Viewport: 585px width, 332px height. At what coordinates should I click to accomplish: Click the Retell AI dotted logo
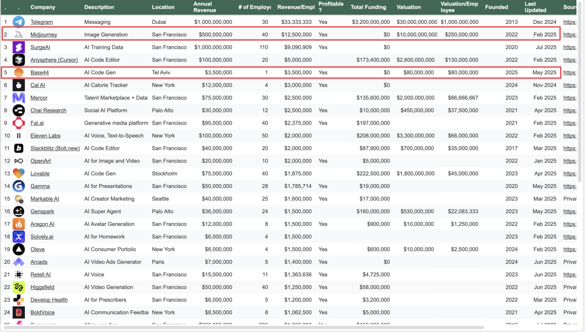pyautogui.click(x=18, y=275)
